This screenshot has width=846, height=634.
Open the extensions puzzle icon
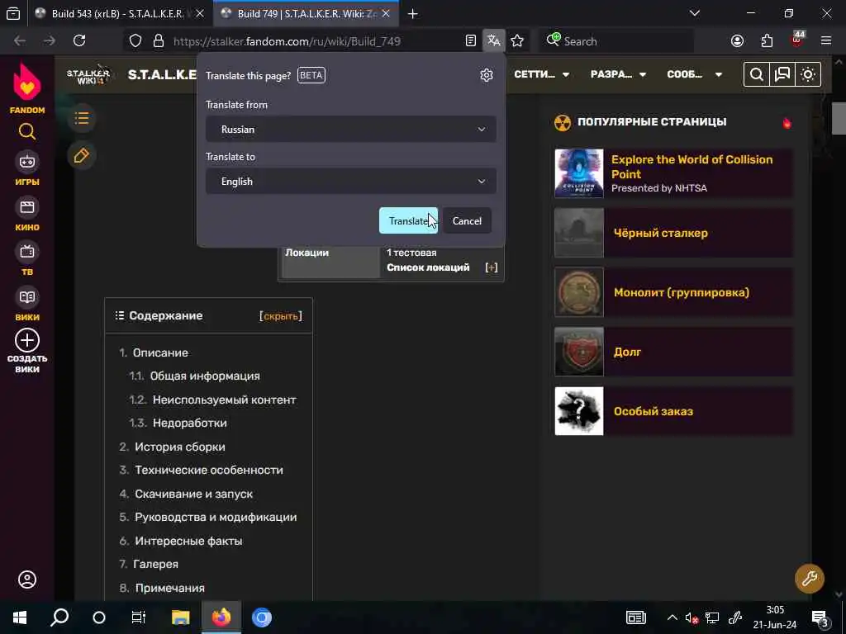click(x=767, y=41)
